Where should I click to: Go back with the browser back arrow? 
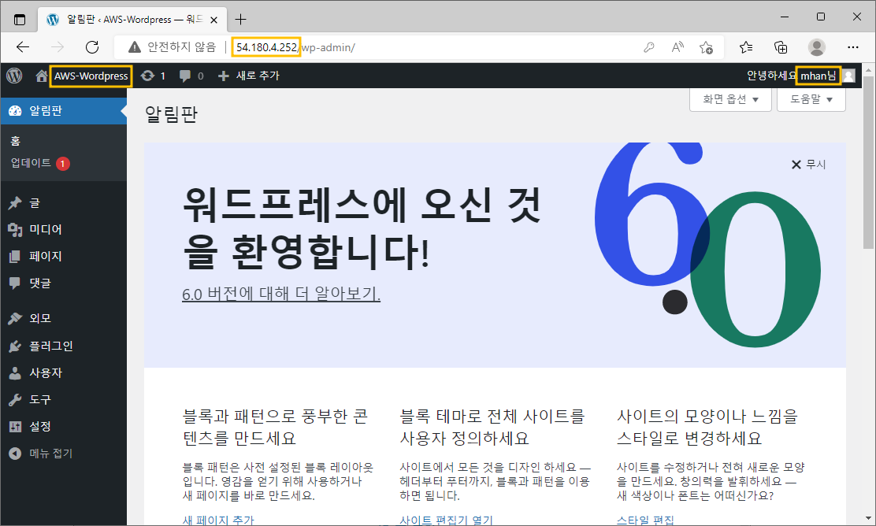click(23, 47)
